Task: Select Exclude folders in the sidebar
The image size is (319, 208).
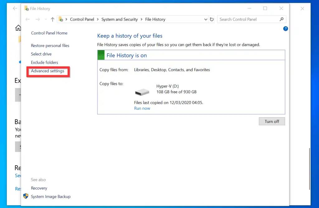Action: pyautogui.click(x=44, y=62)
